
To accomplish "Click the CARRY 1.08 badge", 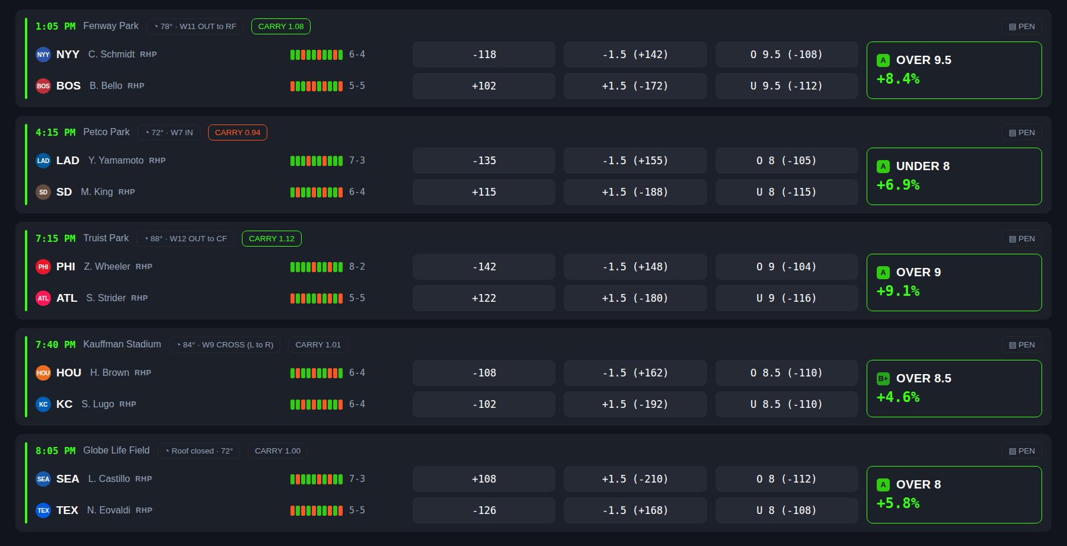I will coord(281,27).
